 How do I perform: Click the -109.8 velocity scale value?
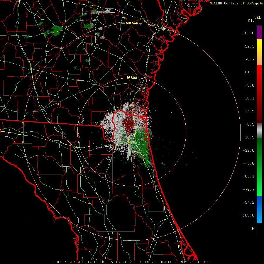pyautogui.click(x=247, y=215)
